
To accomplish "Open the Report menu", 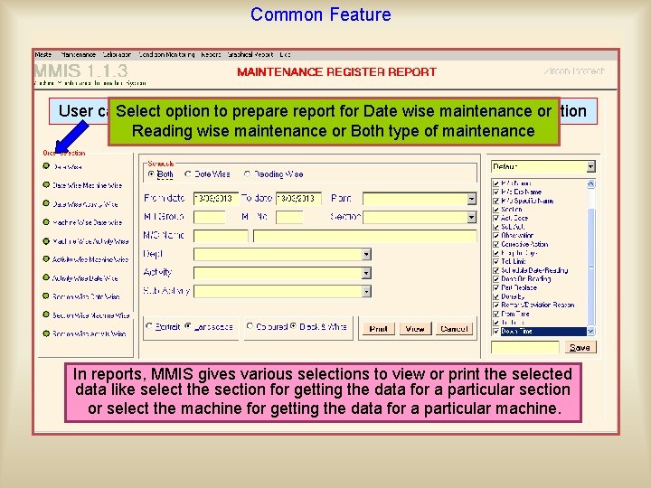I will point(211,54).
